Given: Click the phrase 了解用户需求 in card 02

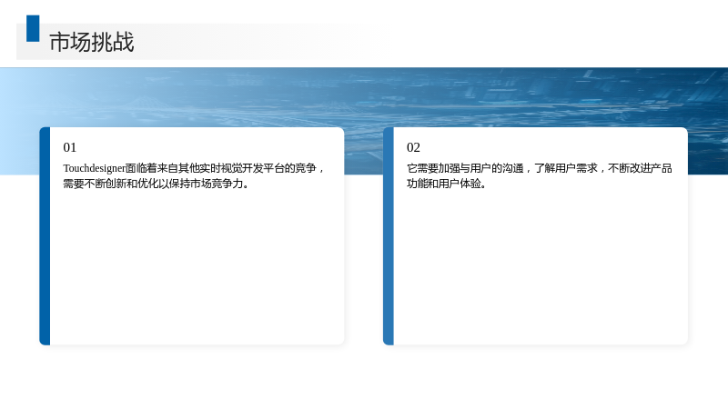Looking at the screenshot, I should coord(566,168).
